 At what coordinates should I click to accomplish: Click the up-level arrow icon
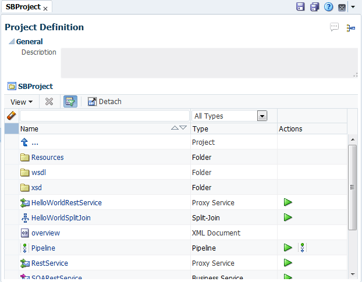click(24, 142)
